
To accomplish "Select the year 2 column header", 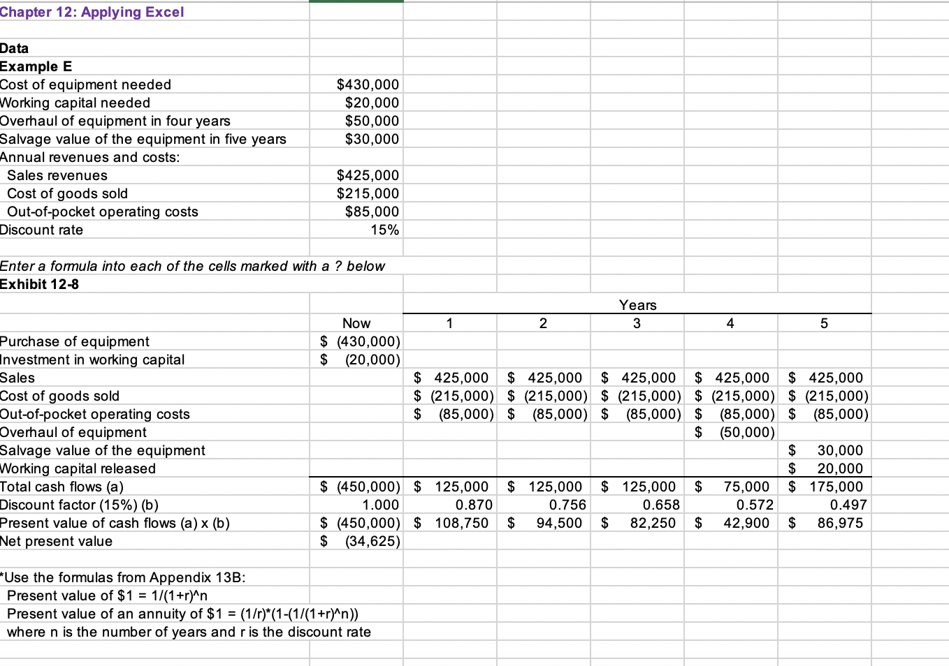I will point(544,323).
